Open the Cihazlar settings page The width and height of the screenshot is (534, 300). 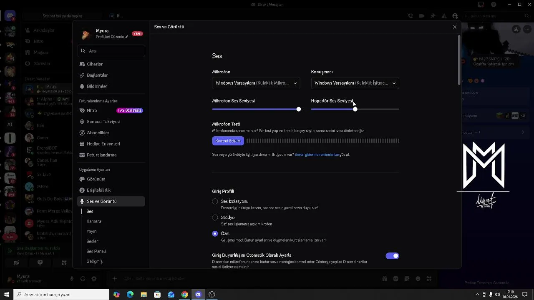pyautogui.click(x=111, y=64)
